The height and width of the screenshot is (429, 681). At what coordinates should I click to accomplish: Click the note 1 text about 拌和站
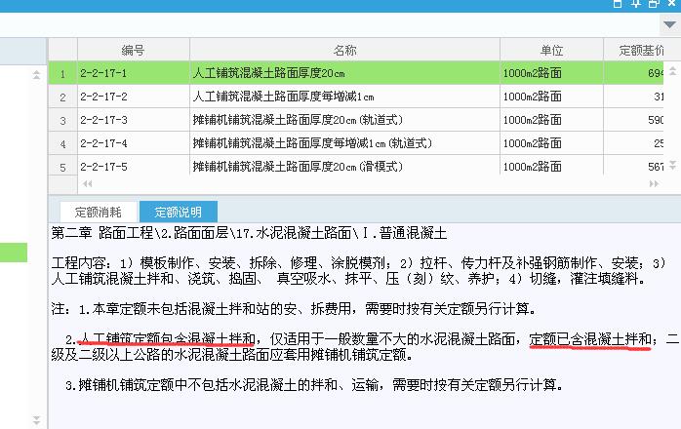coord(294,309)
